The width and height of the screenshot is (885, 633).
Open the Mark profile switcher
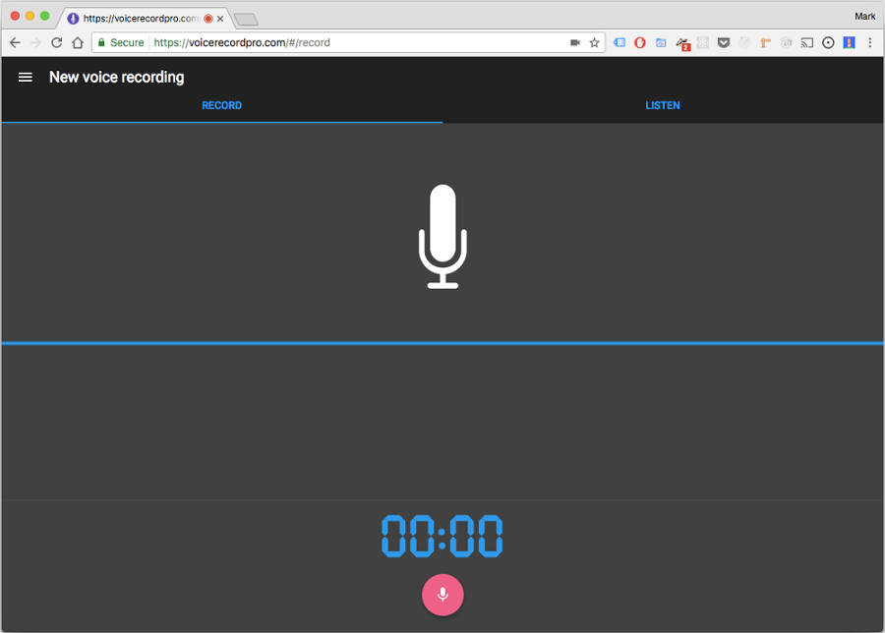(x=864, y=17)
